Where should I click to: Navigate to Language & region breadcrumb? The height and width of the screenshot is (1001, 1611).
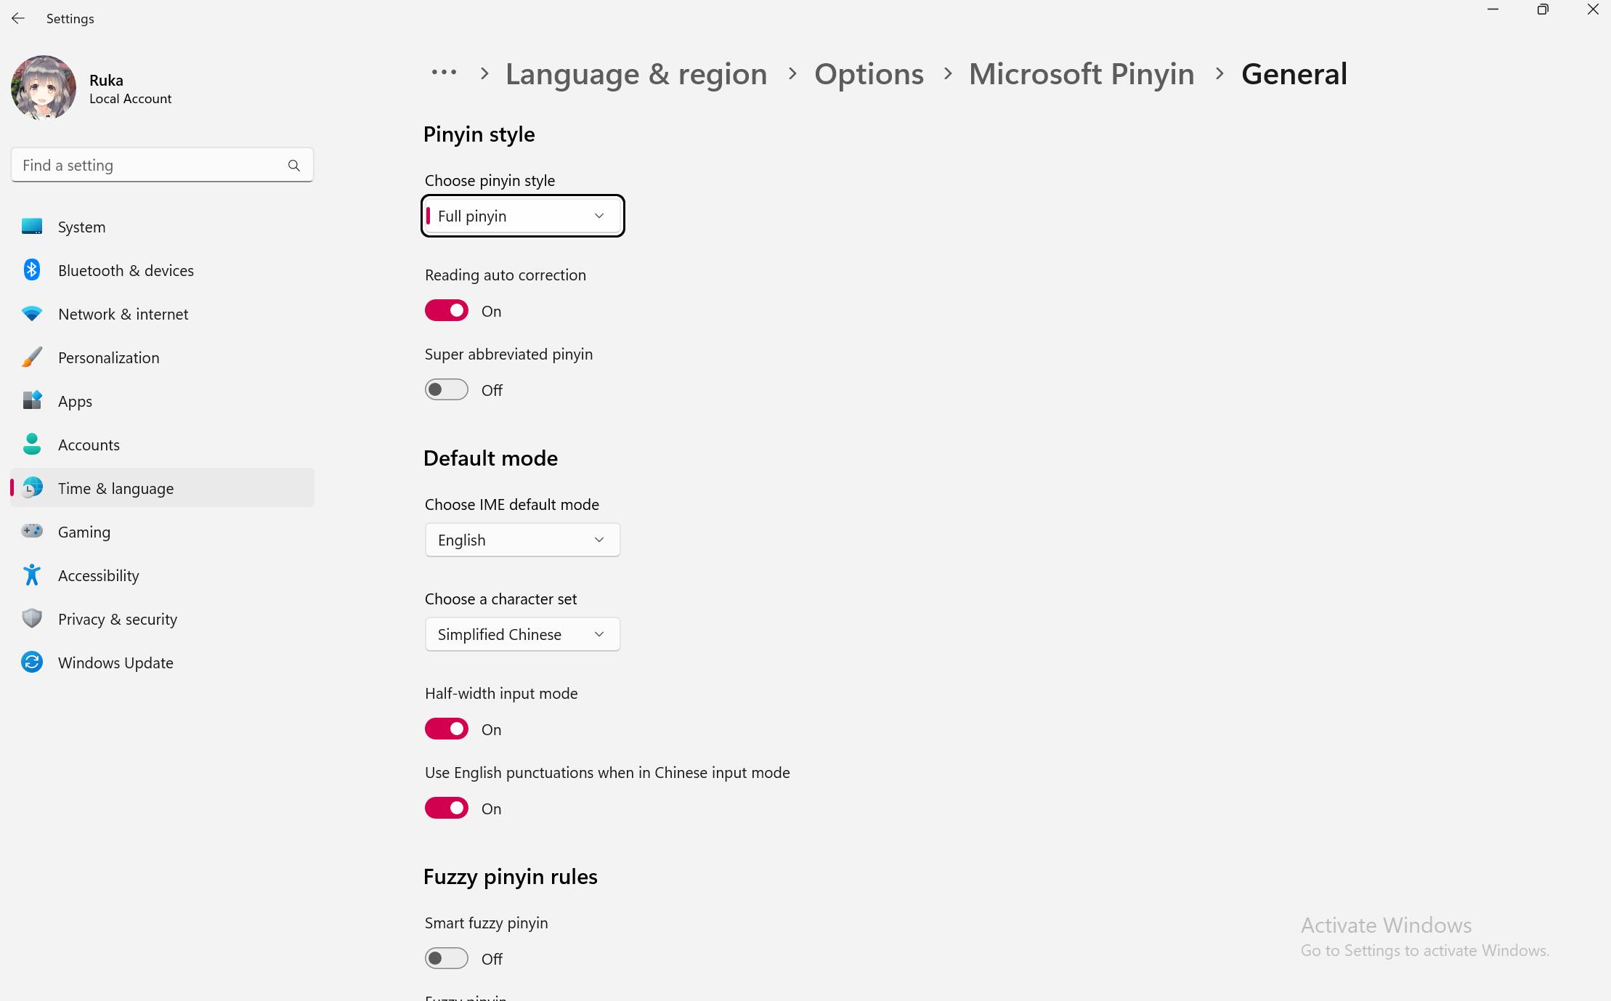[x=636, y=74]
